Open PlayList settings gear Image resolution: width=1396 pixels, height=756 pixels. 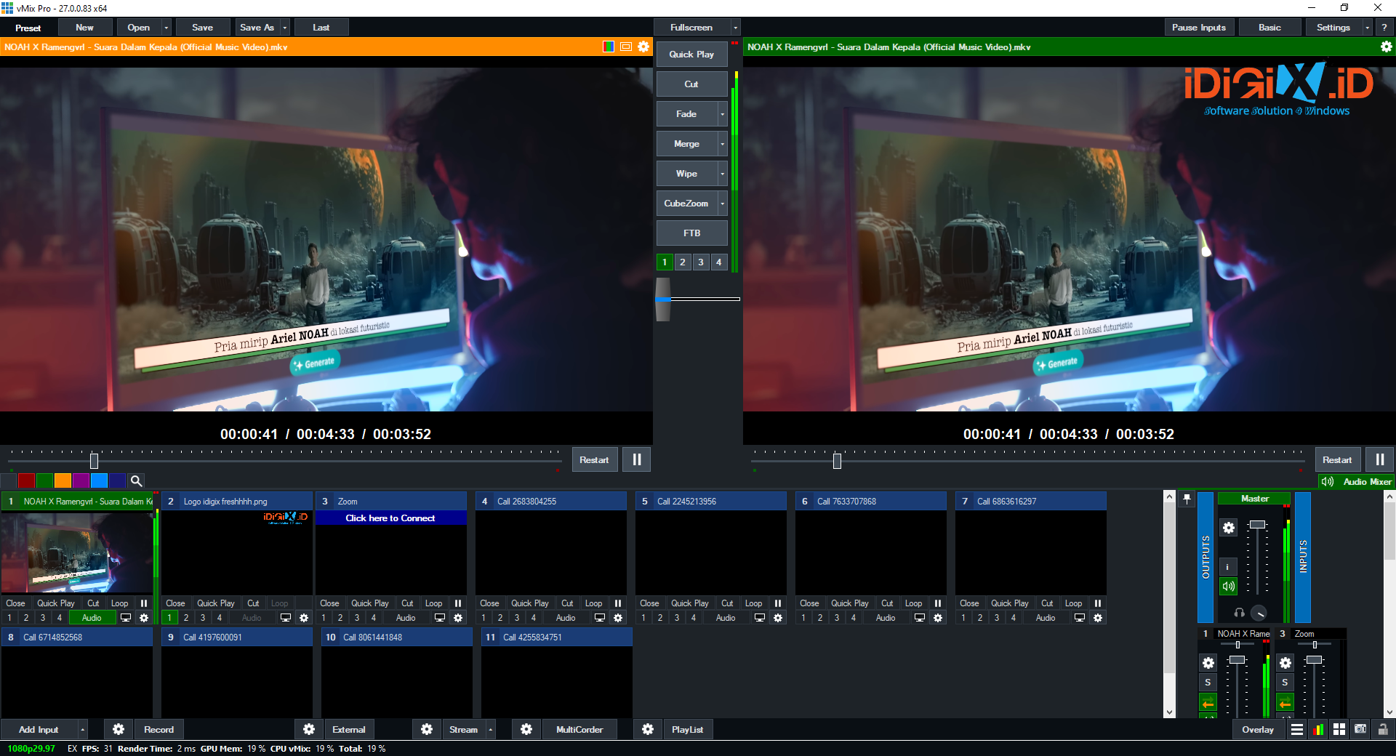point(648,729)
